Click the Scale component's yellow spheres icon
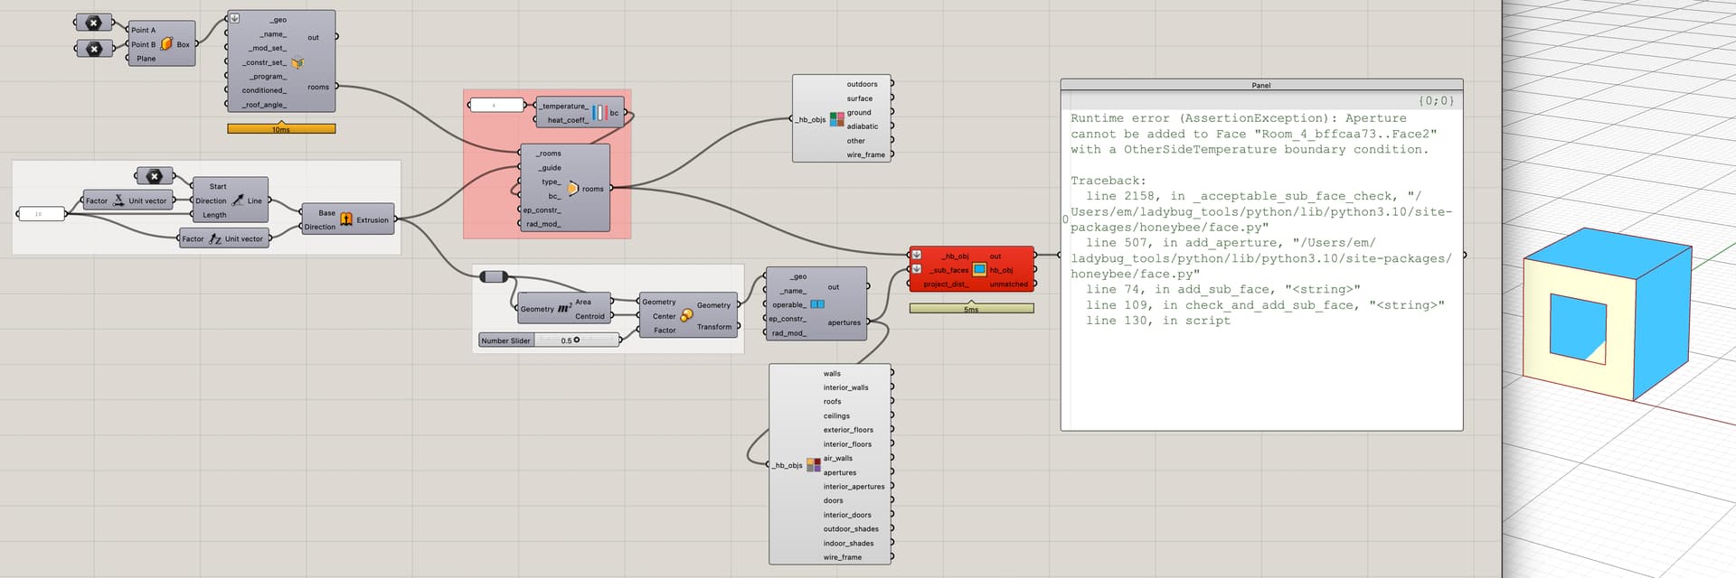This screenshot has width=1736, height=578. (x=686, y=315)
